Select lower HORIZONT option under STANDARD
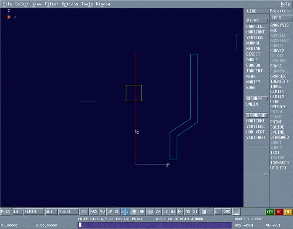Screen dimensions: 293x229 [x=255, y=121]
